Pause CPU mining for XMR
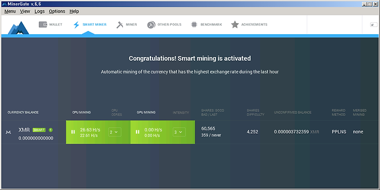Screen dimensions: 380x190 (x=73, y=132)
